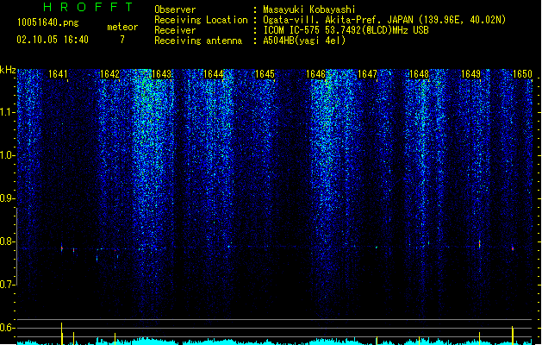Click the 0.6 kHz axis label
542x345 pixels.
[7, 328]
